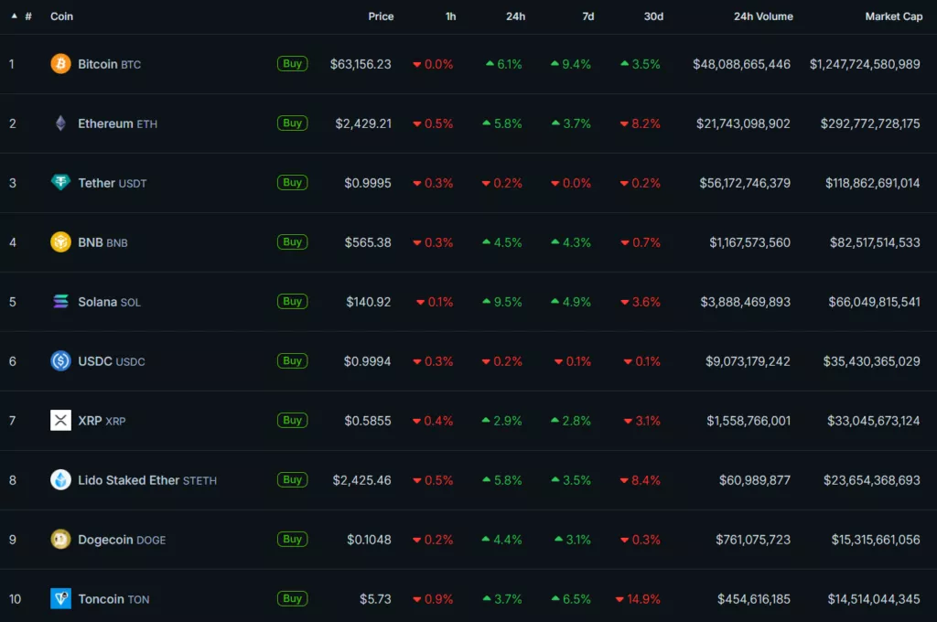Sort by the Price column header
Viewport: 937px width, 622px height.
(x=381, y=16)
